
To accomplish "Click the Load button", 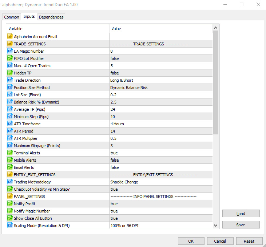I will [x=241, y=214].
